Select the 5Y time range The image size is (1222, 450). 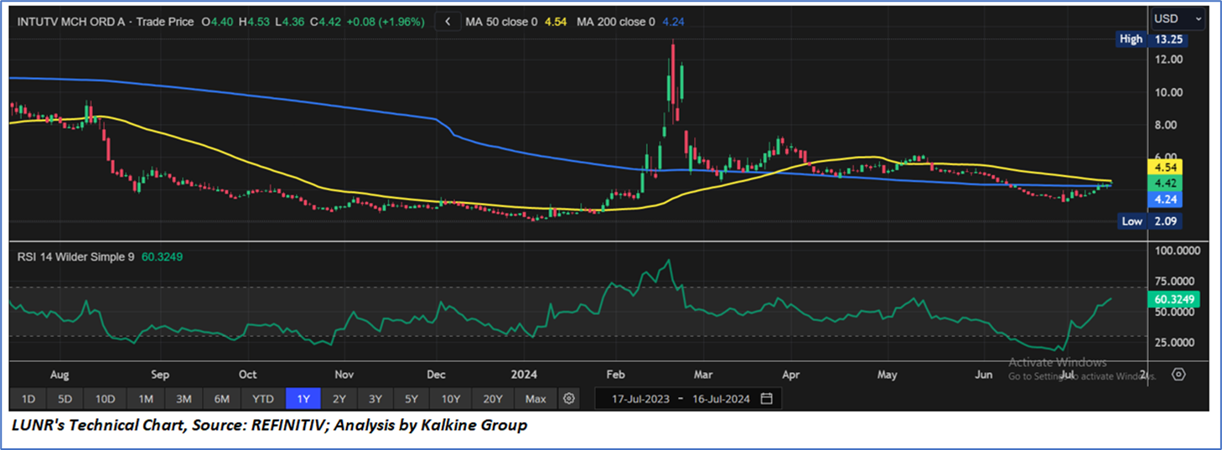point(412,398)
